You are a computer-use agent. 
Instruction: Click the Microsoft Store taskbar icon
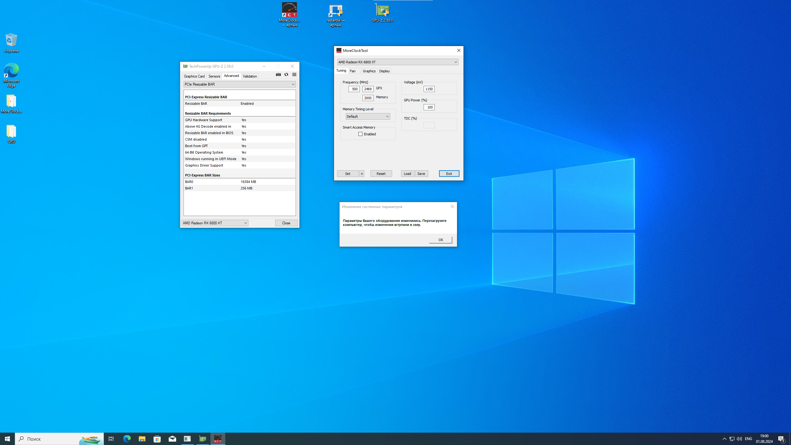[x=157, y=439]
